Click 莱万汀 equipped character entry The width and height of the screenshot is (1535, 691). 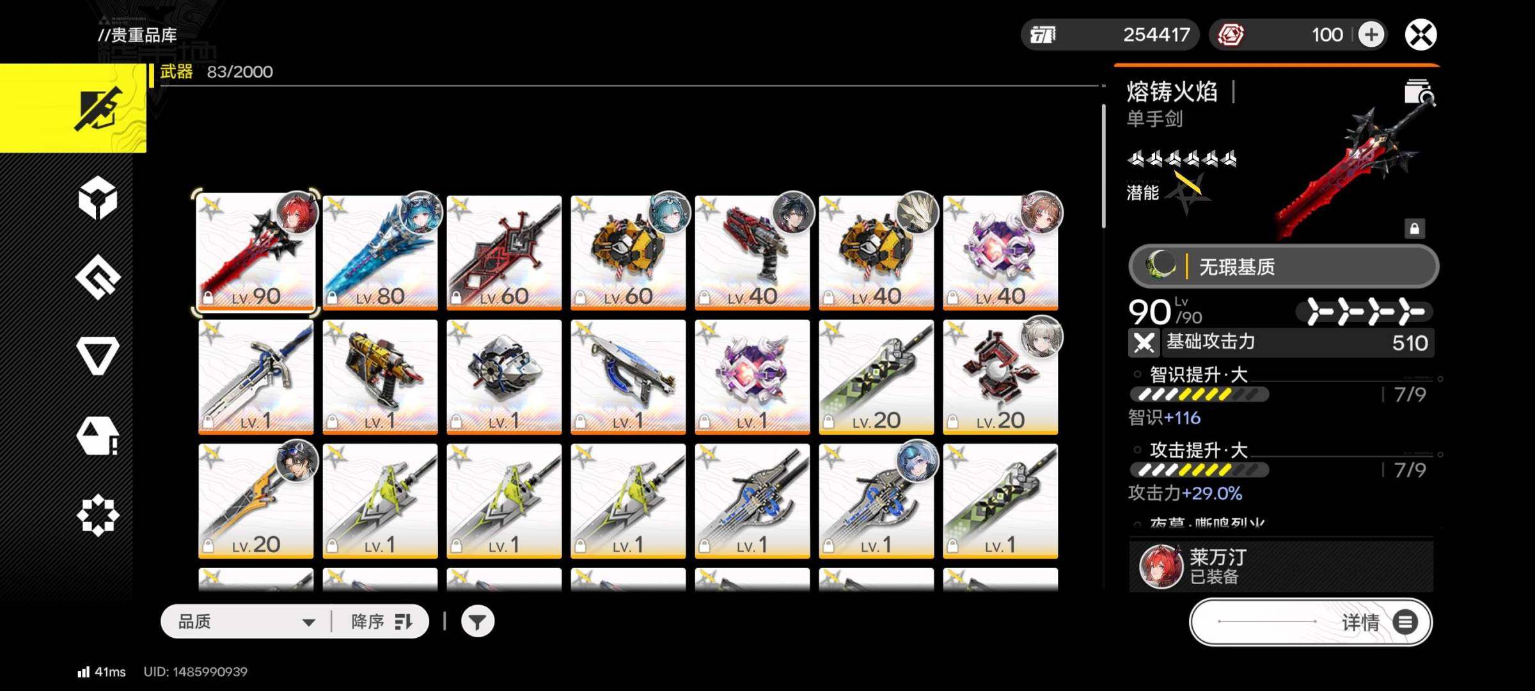(1280, 567)
